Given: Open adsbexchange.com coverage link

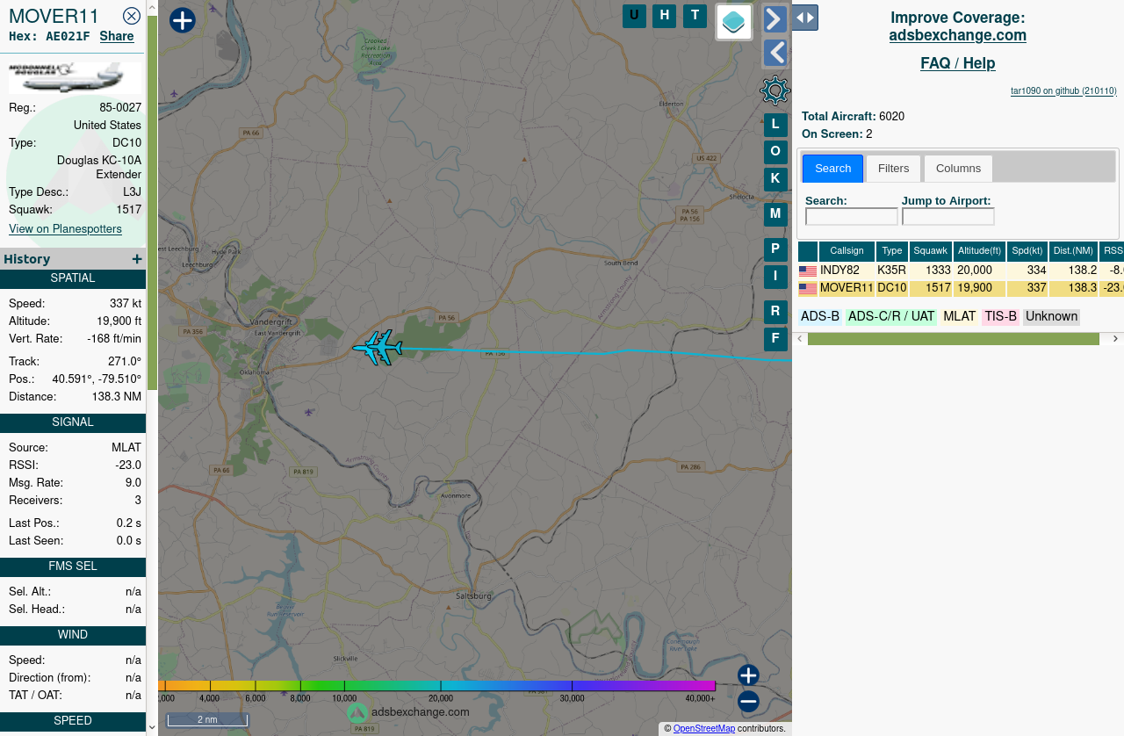Looking at the screenshot, I should point(957,36).
